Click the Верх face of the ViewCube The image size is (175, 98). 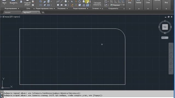click(165, 27)
